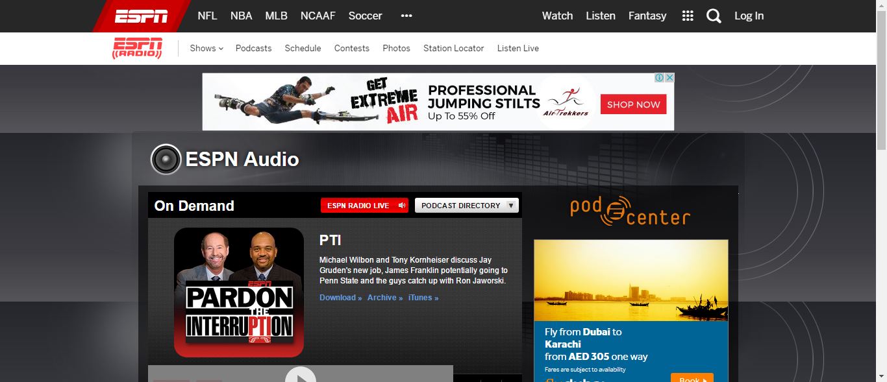Open the Photos page
The image size is (887, 382).
coord(397,48)
